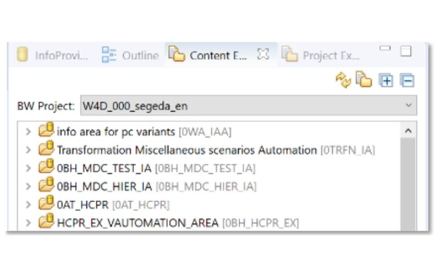Click the Project Explorer tab icon
The height and width of the screenshot is (275, 440).
pyautogui.click(x=289, y=54)
